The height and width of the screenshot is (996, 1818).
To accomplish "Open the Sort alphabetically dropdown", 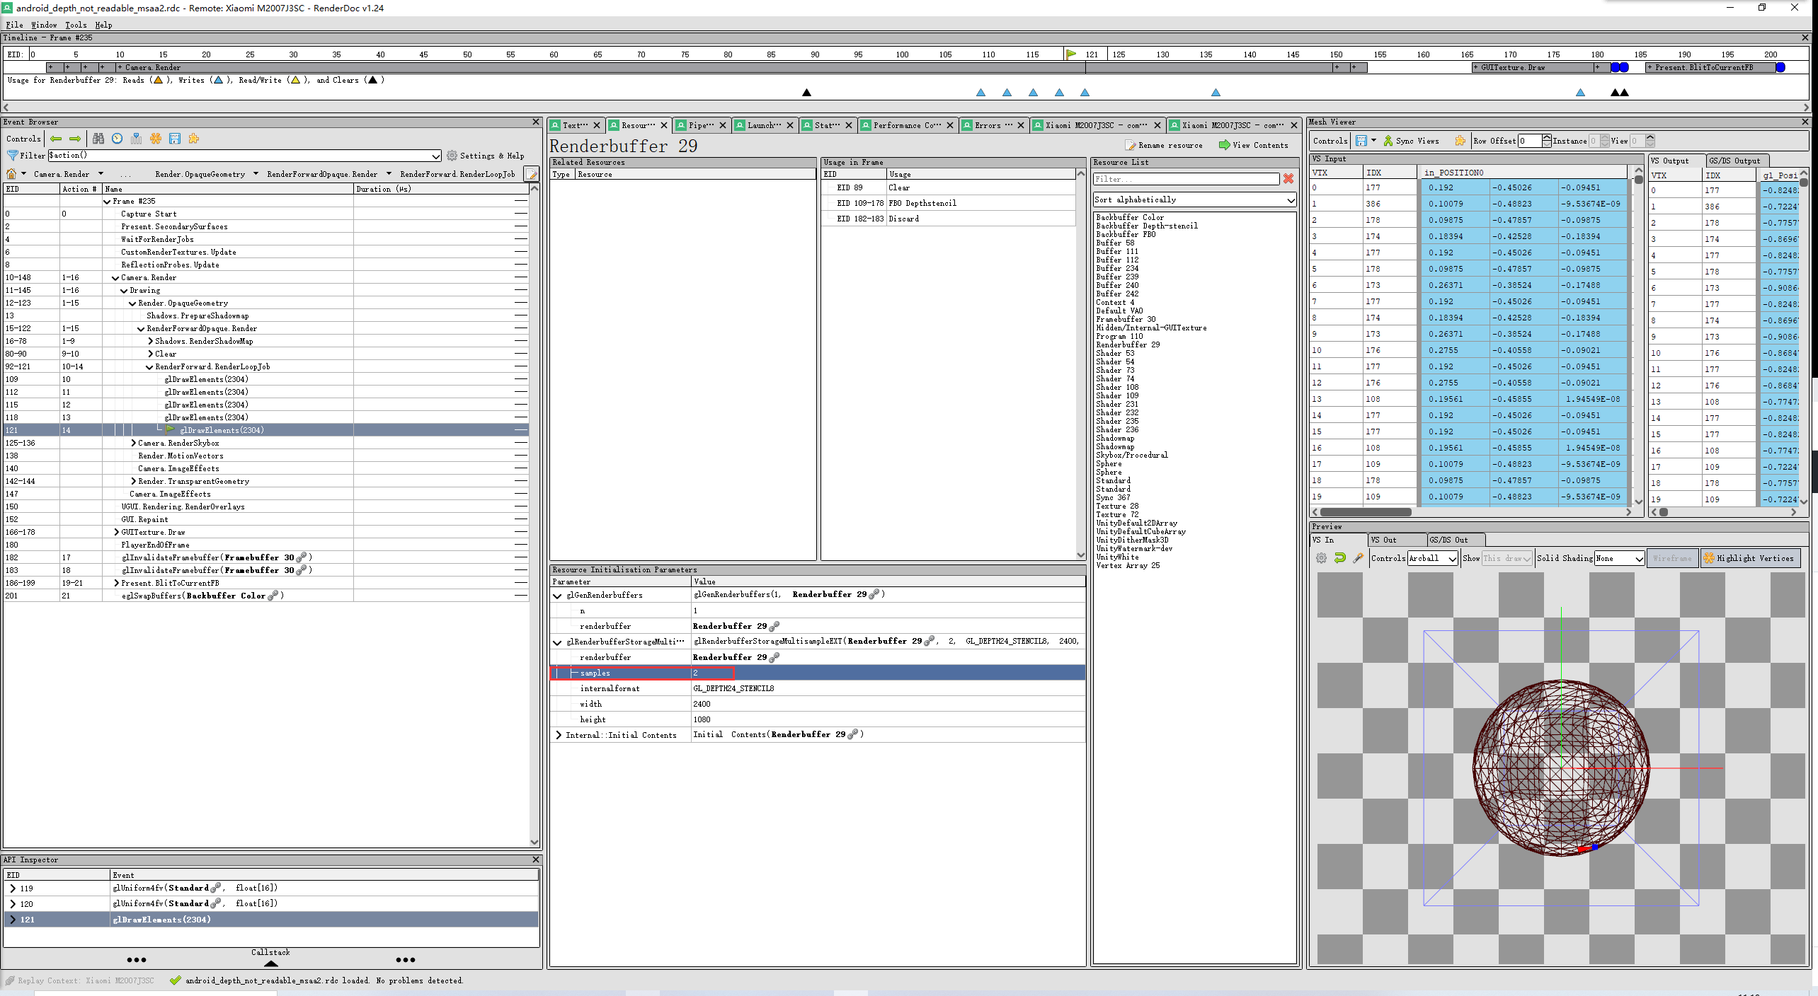I will coord(1194,199).
